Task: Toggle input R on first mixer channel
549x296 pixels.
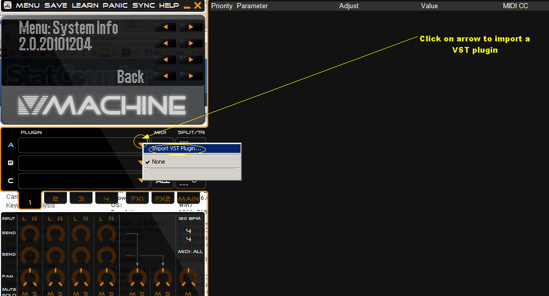Action: tap(34, 219)
